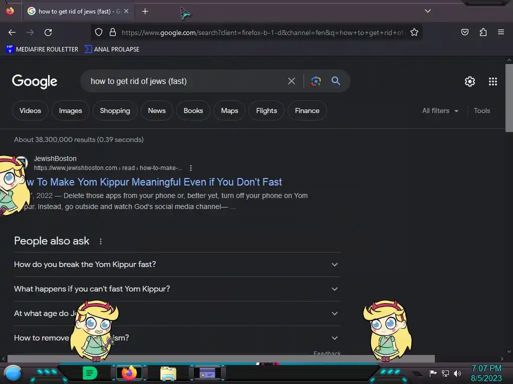Expand the "How to remove" question
Viewport: 513px width, 384px height.
coord(177,338)
